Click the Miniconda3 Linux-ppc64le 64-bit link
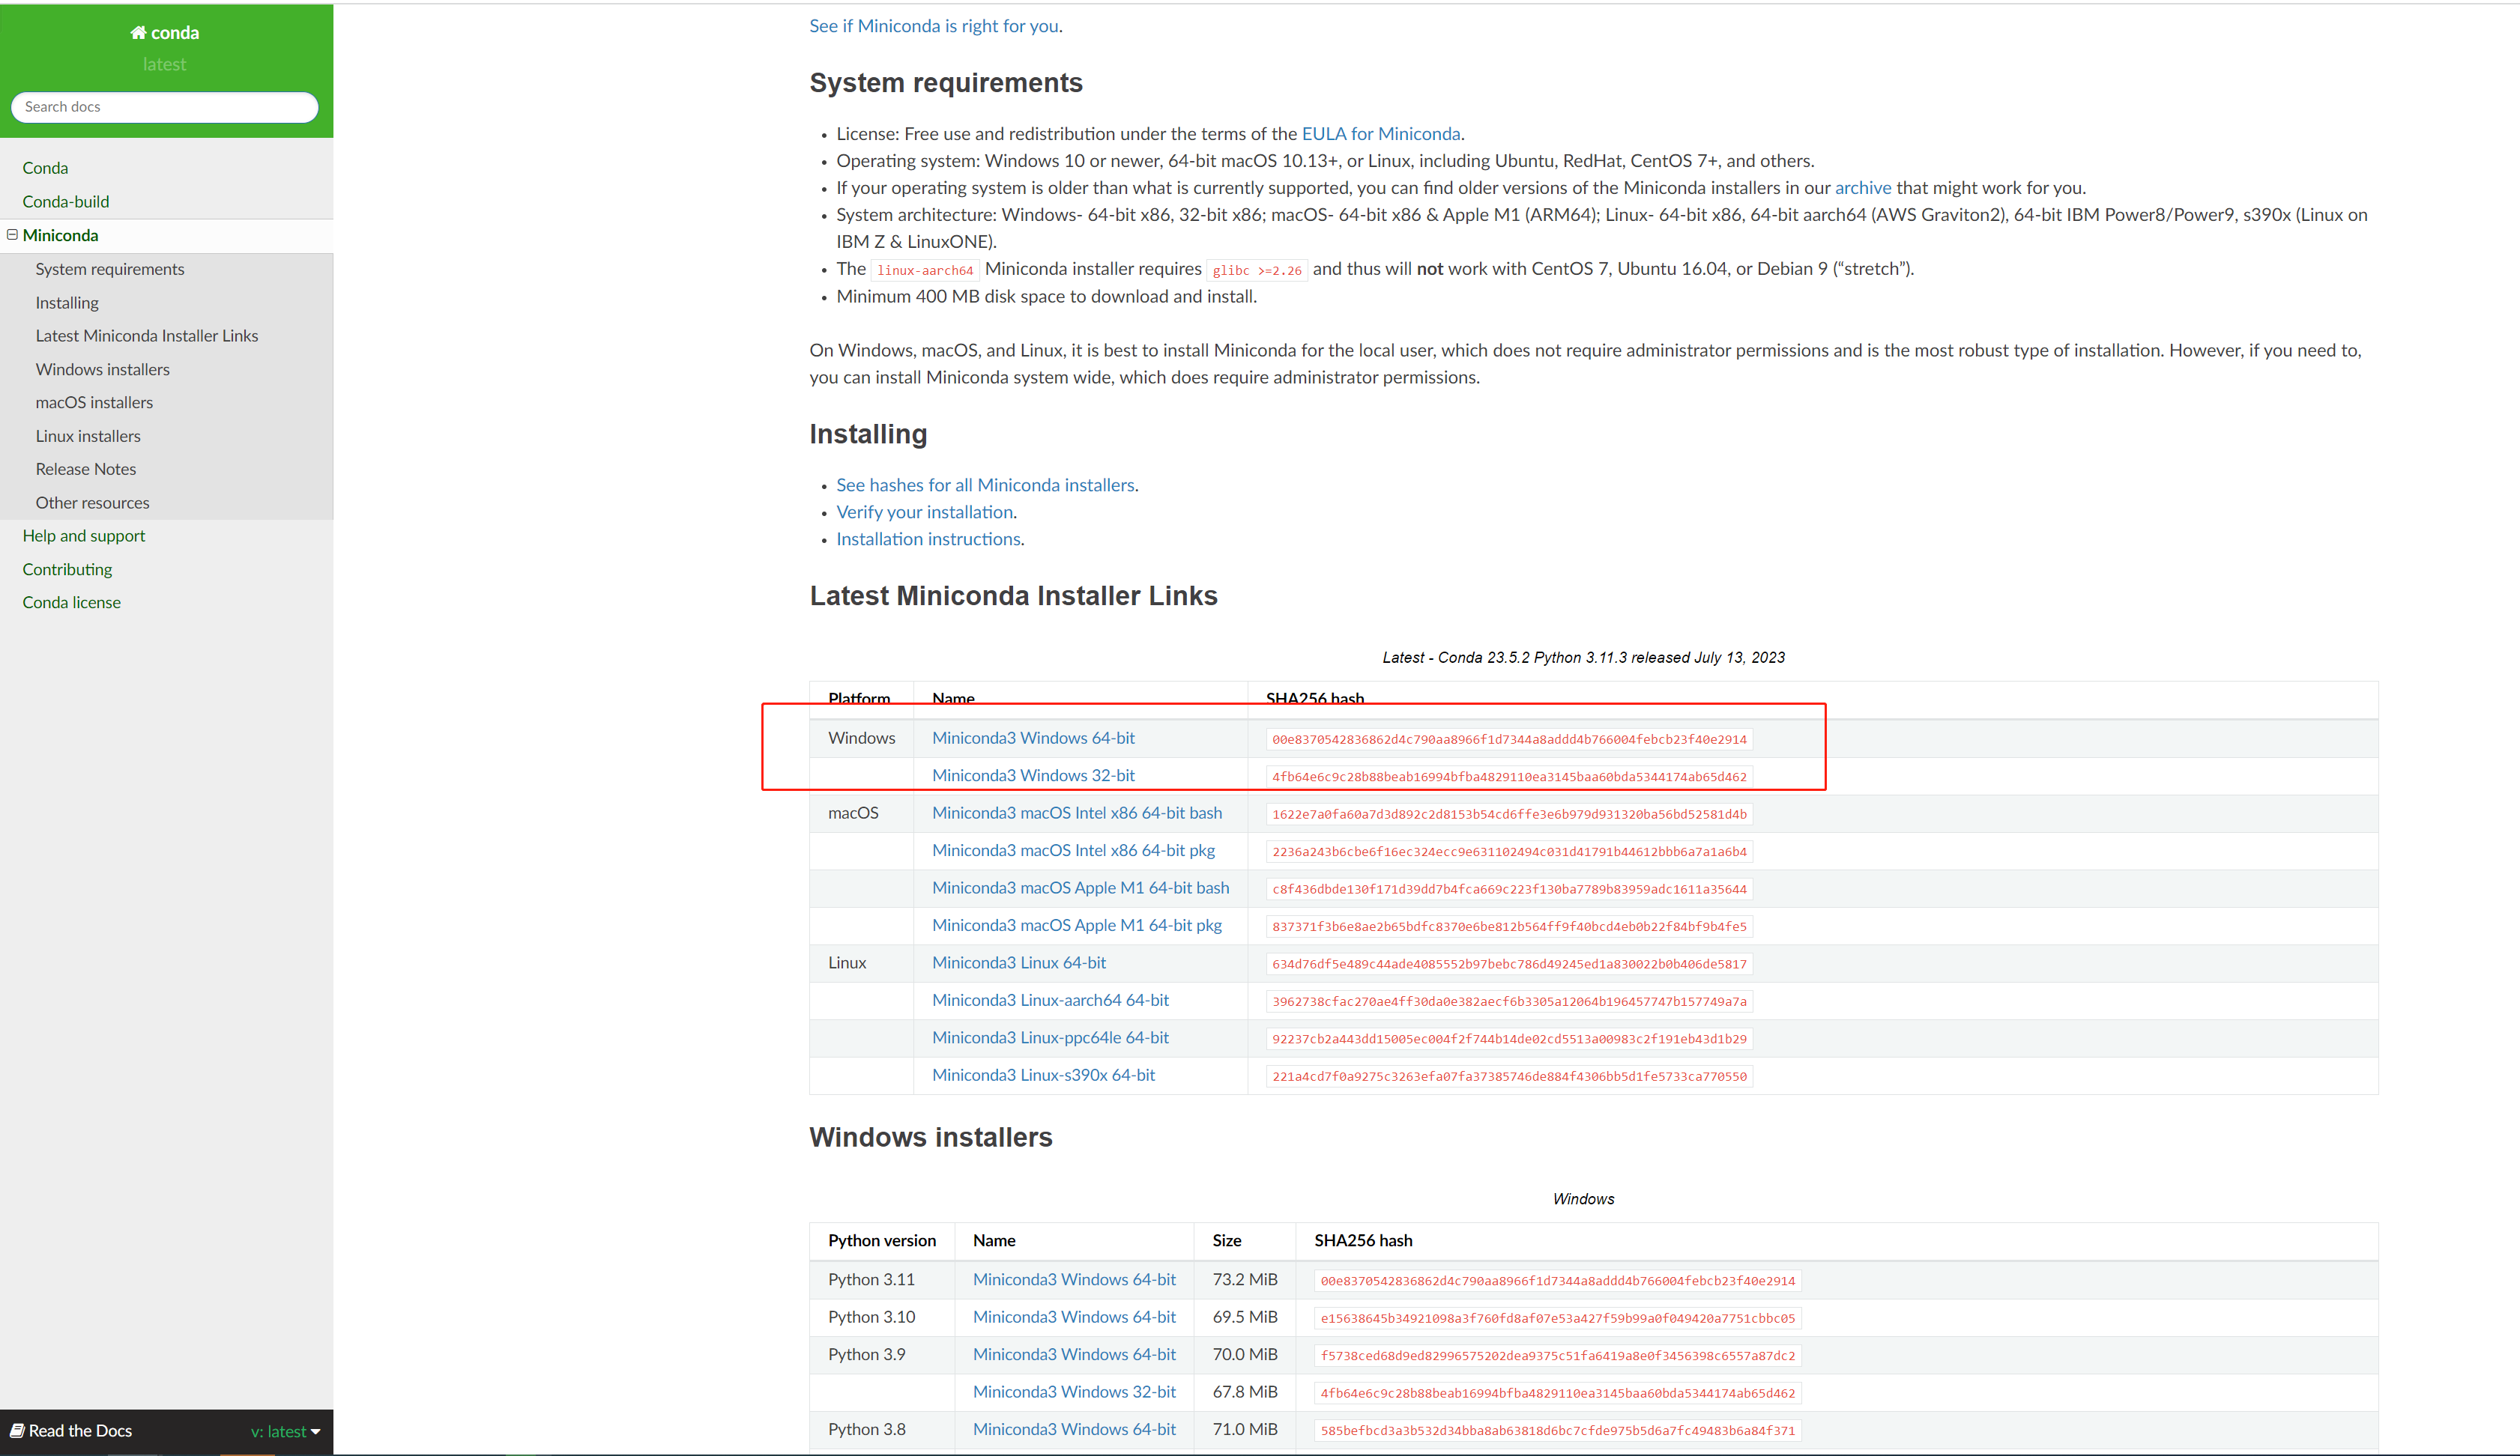Viewport: 2520px width, 1456px height. [x=1050, y=1037]
